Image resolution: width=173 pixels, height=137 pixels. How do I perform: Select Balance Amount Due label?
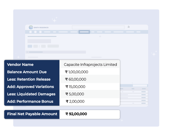(x=27, y=72)
